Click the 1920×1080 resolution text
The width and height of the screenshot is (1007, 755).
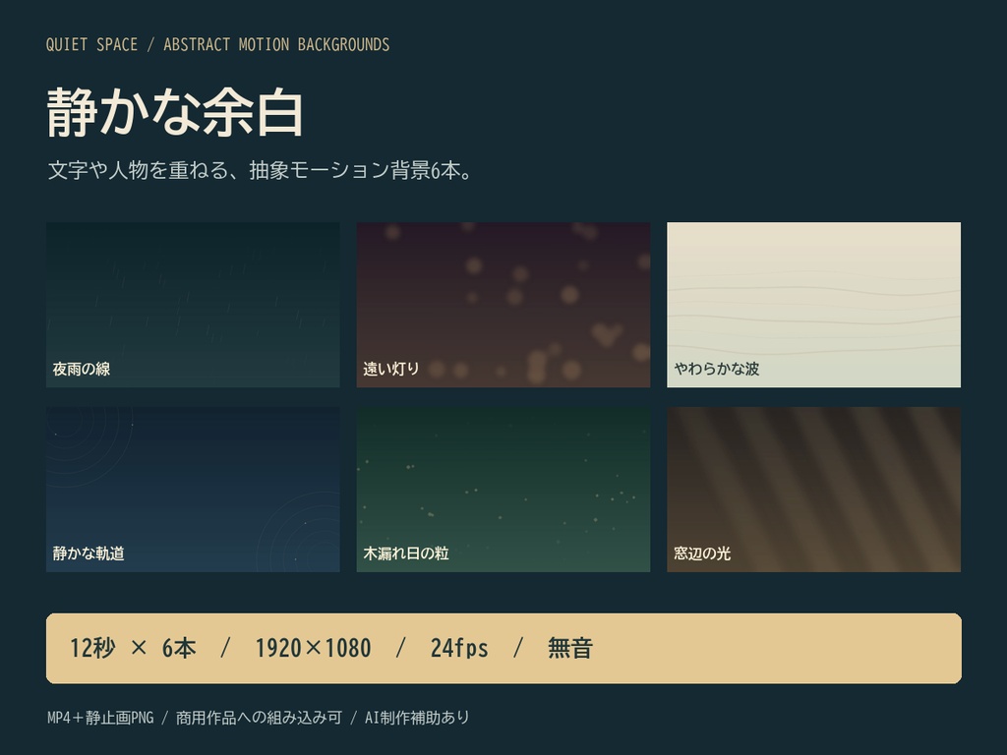point(314,649)
